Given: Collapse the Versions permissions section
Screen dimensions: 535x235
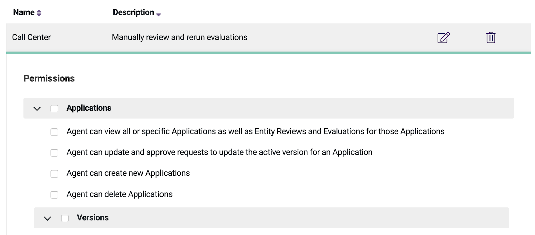Looking at the screenshot, I should pos(48,218).
